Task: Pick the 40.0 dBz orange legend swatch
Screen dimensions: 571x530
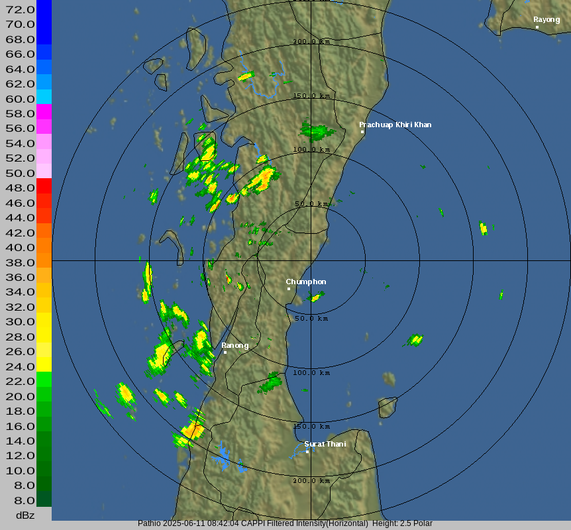Action: tap(44, 246)
